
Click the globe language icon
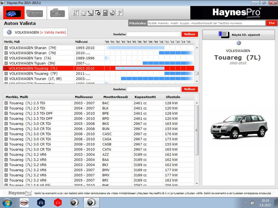point(112,13)
